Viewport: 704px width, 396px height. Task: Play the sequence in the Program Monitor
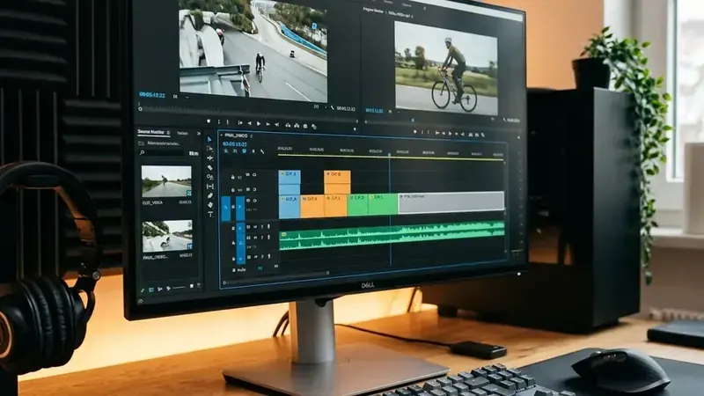[x=451, y=134]
